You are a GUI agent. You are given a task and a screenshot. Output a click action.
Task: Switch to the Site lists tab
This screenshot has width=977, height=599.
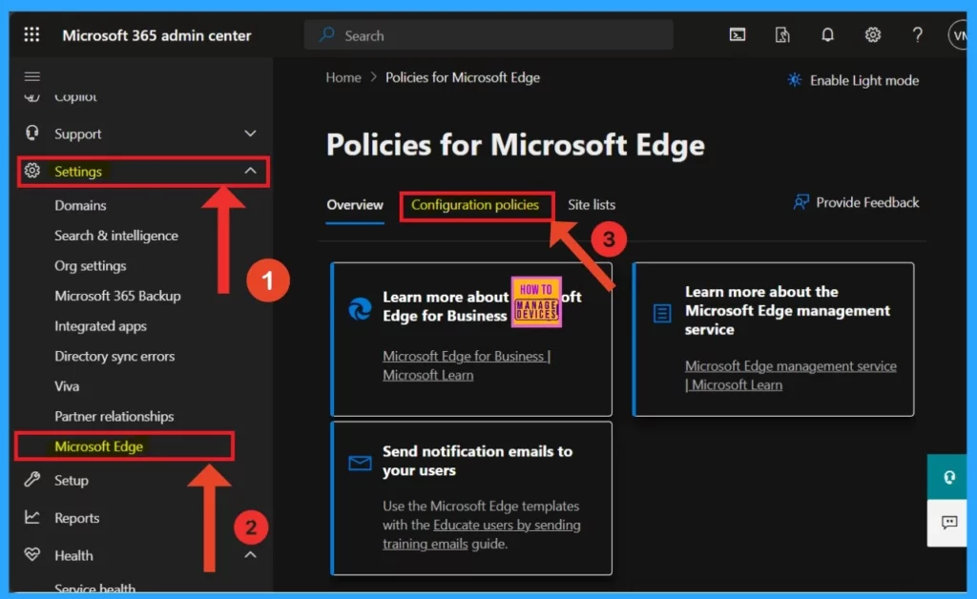pos(592,205)
